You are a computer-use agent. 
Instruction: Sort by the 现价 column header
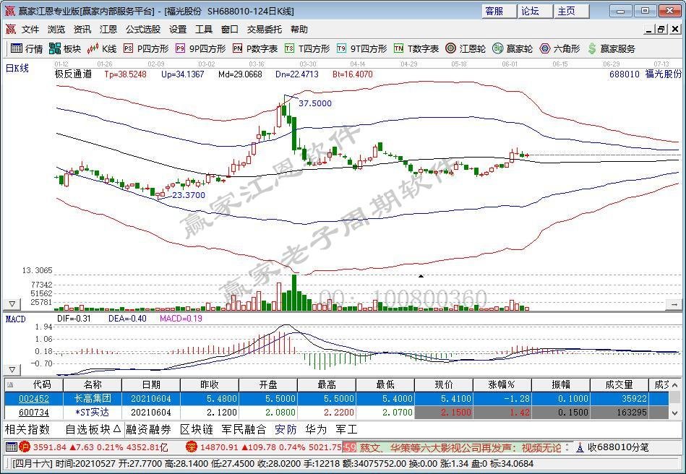(444, 385)
